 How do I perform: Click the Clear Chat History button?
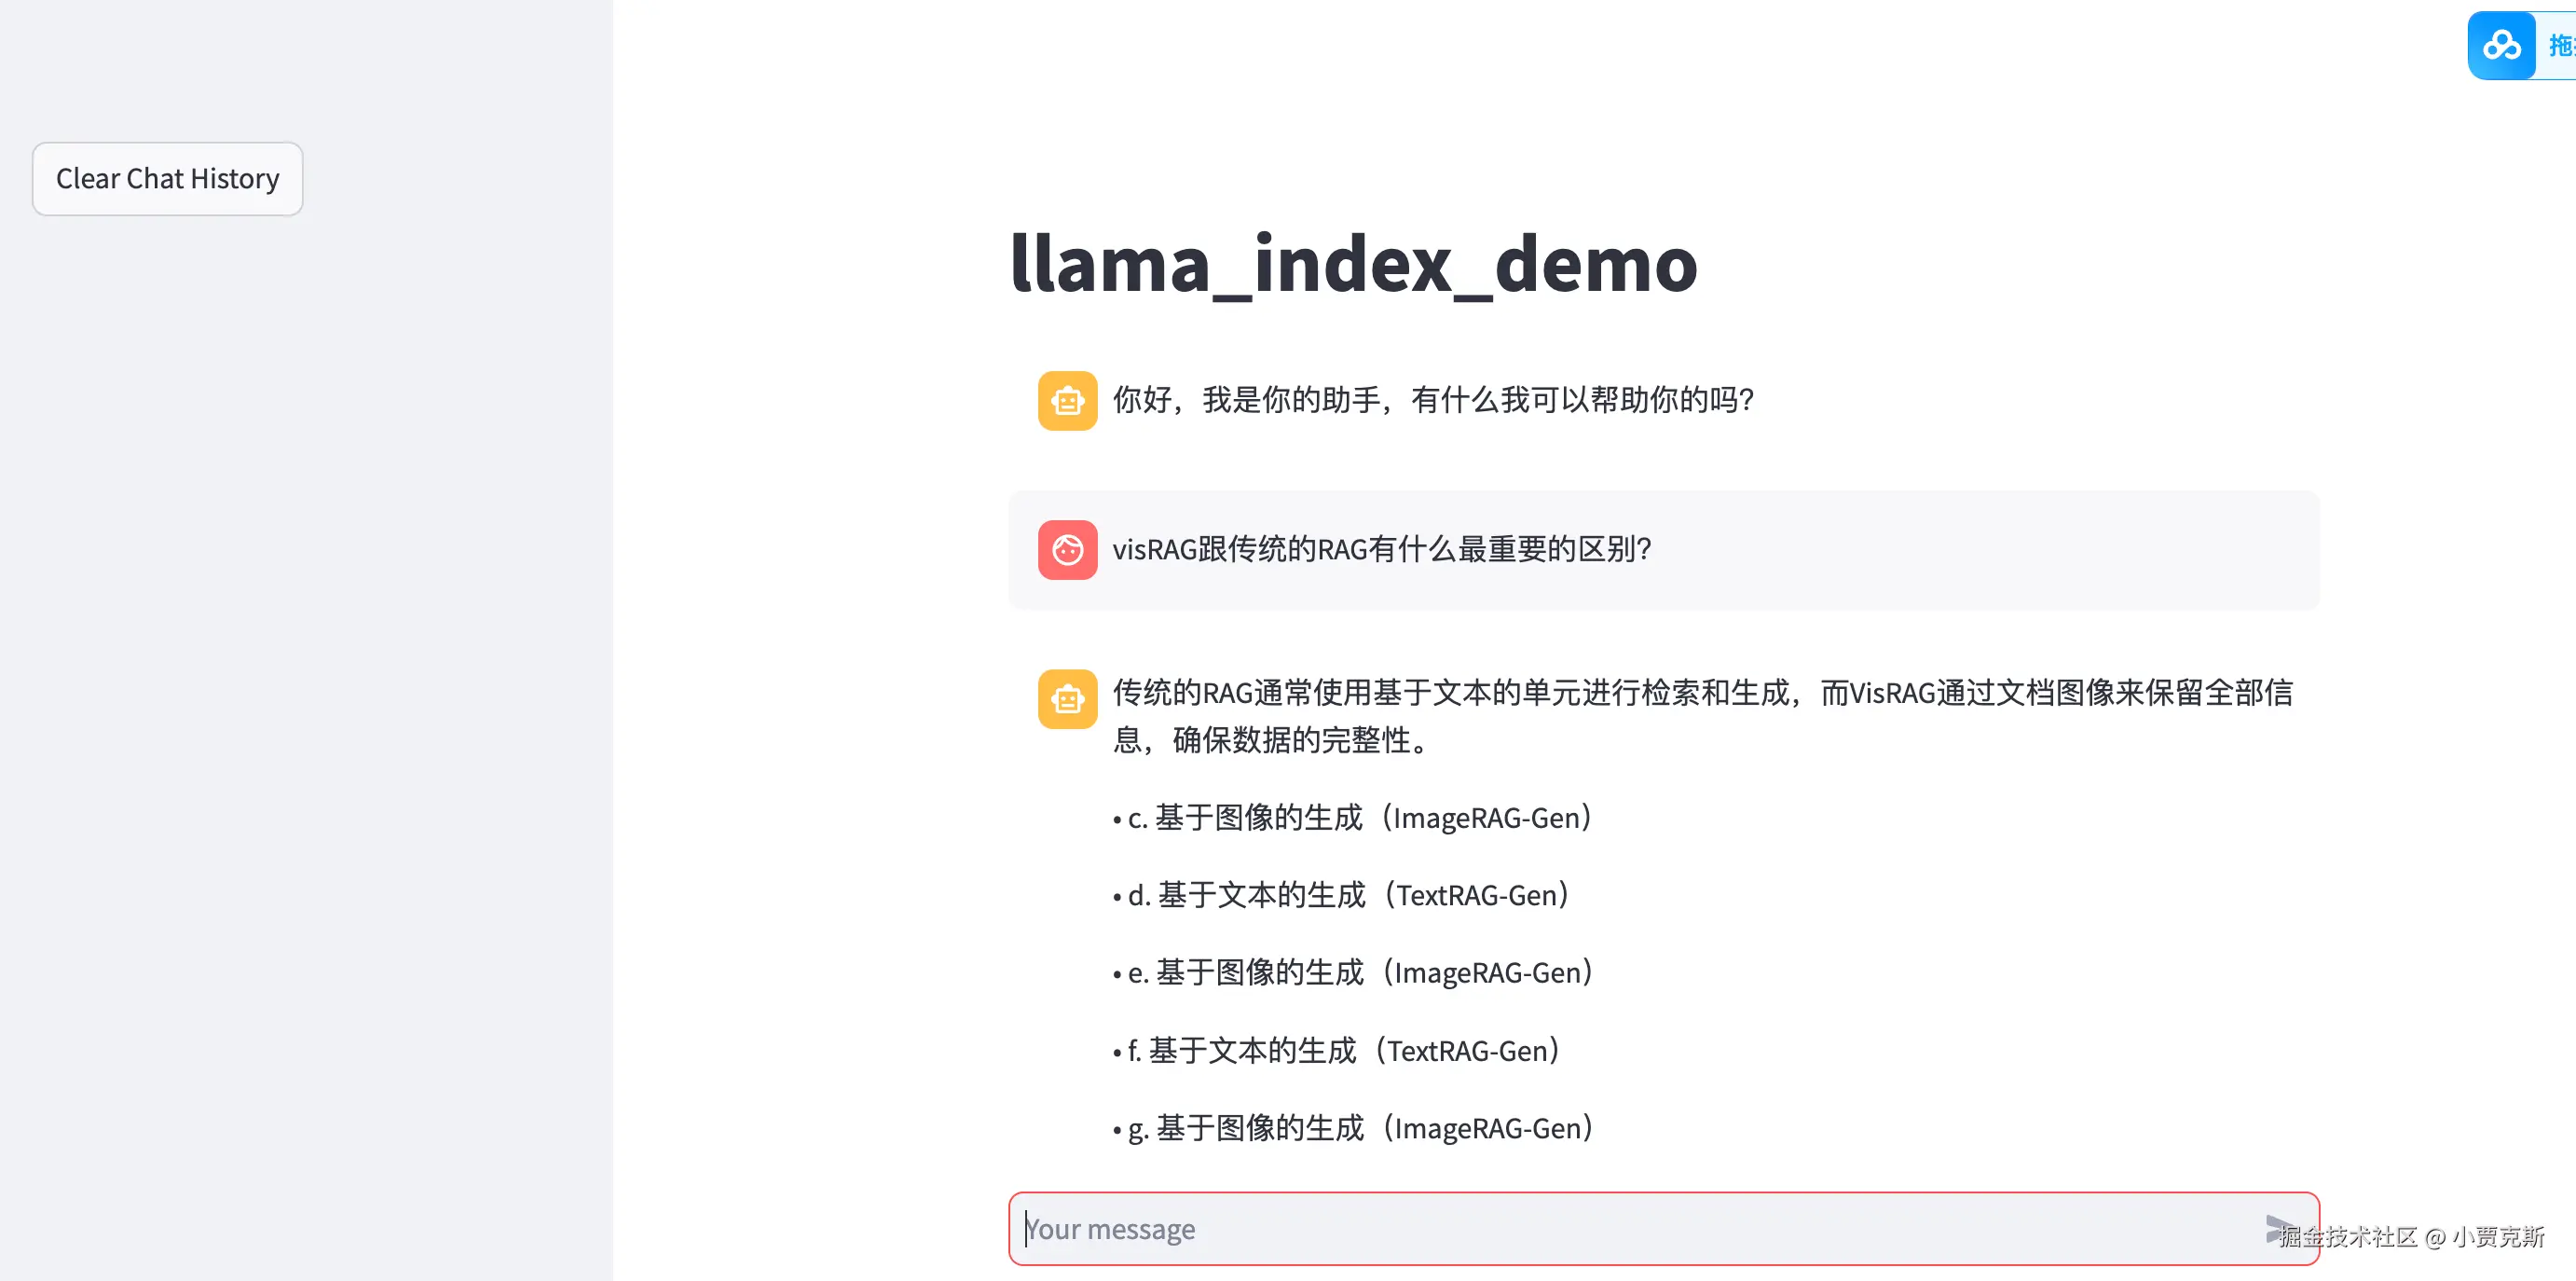coord(167,179)
